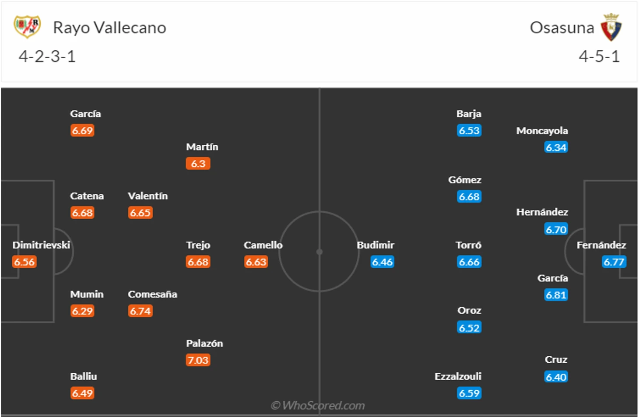
Task: Select goalkeeper Dimitrievski's name
Action: (41, 245)
